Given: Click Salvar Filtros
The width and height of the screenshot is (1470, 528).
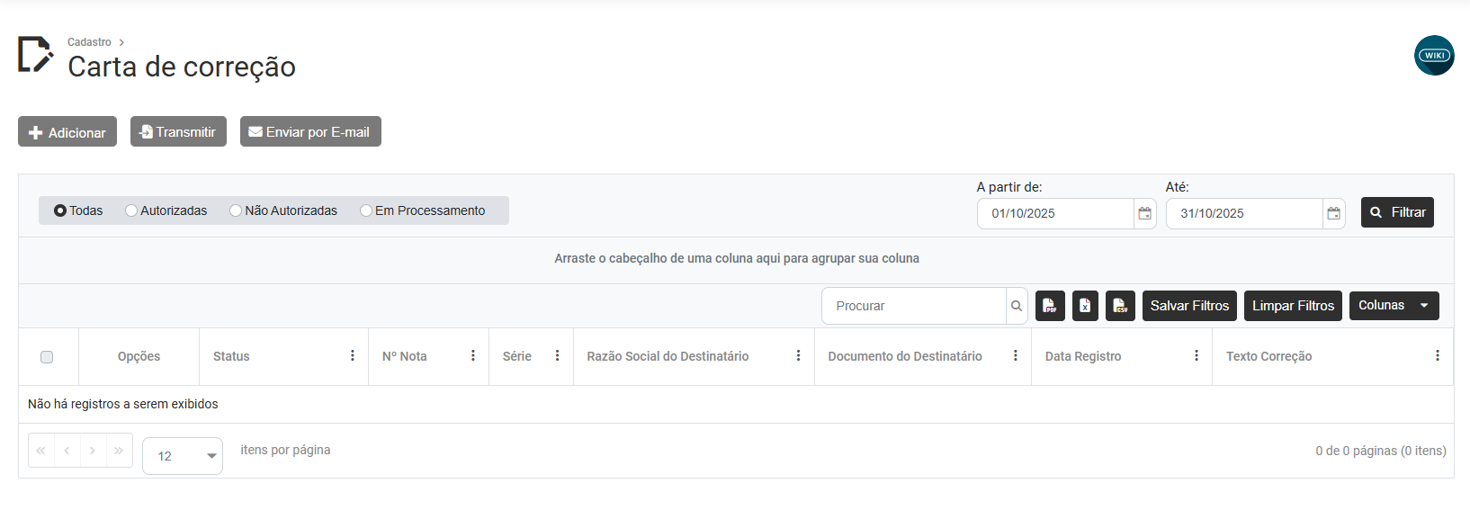Looking at the screenshot, I should point(1189,306).
